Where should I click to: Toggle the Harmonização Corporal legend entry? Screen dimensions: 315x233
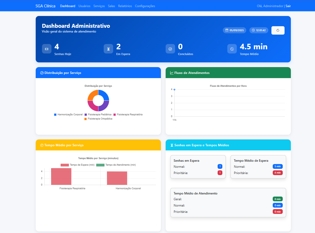(68, 115)
